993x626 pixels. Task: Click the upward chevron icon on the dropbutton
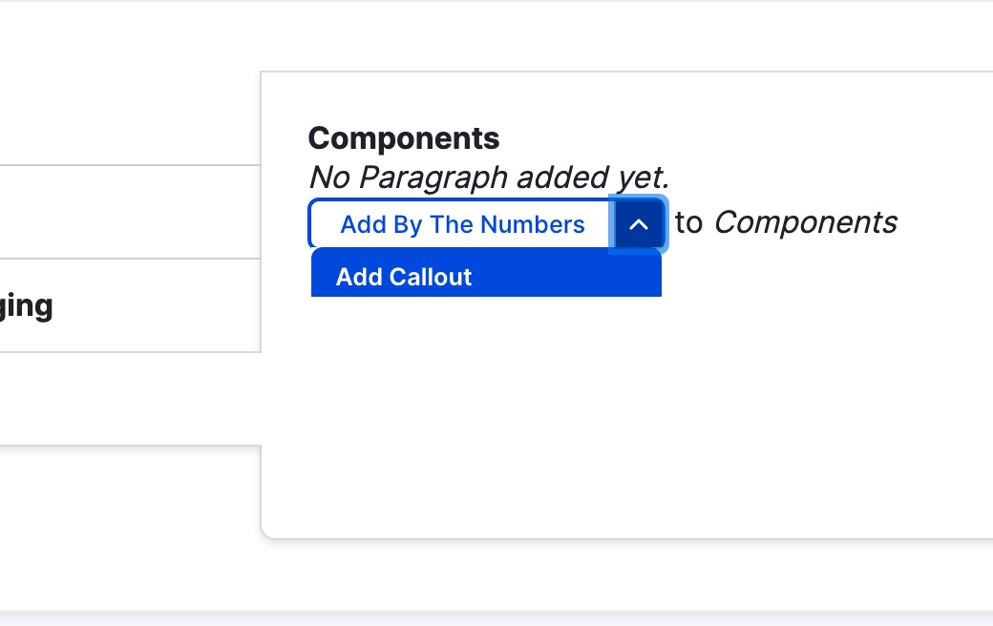coord(638,223)
